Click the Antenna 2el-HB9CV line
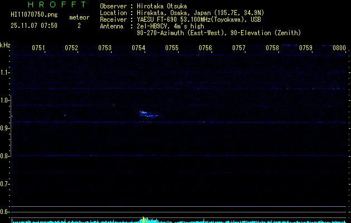The width and height of the screenshot is (351, 223). click(157, 26)
